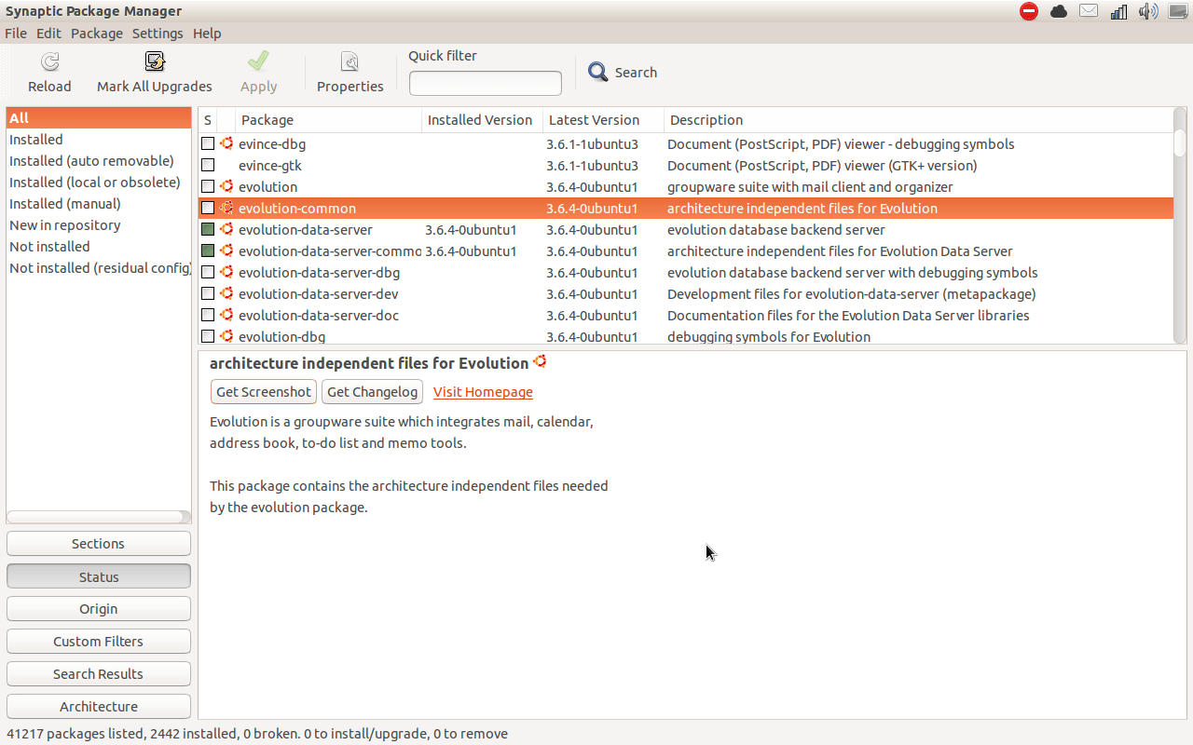Click the Reload toolbar icon
Viewport: 1193px width, 745px height.
[x=49, y=62]
